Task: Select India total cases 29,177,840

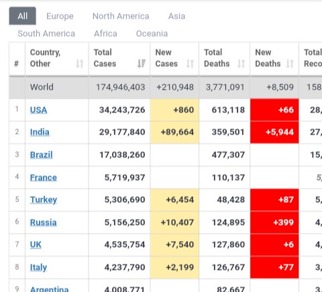Action: (122, 132)
